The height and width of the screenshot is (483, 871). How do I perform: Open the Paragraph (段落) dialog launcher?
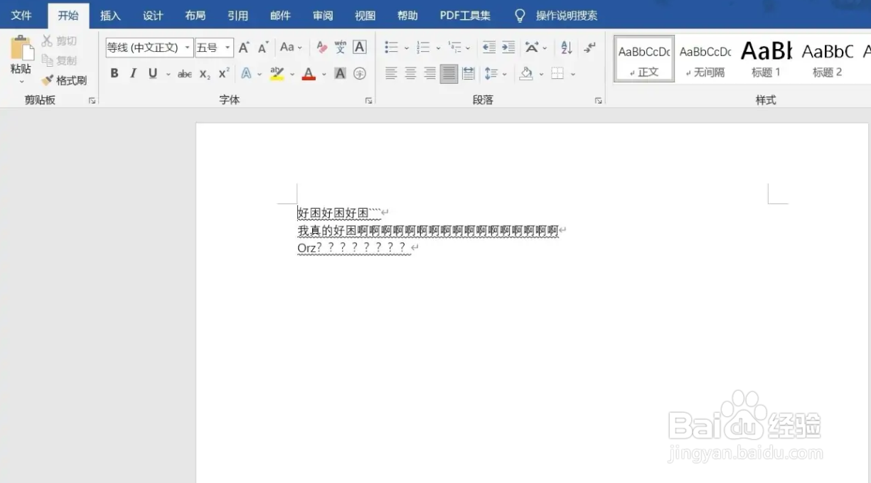(x=598, y=101)
